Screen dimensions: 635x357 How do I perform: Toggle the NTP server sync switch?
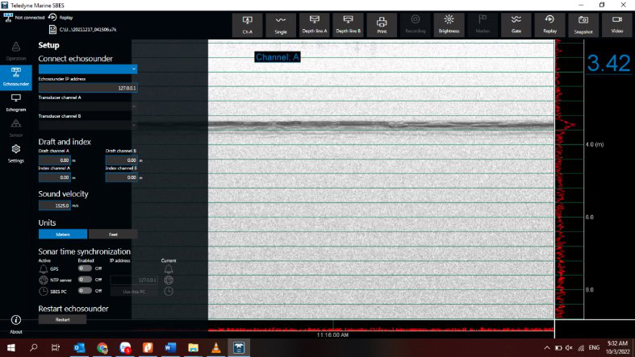(x=85, y=280)
